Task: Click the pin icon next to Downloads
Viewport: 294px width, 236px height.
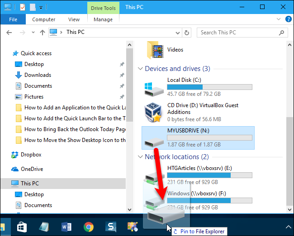Action: tap(122, 75)
